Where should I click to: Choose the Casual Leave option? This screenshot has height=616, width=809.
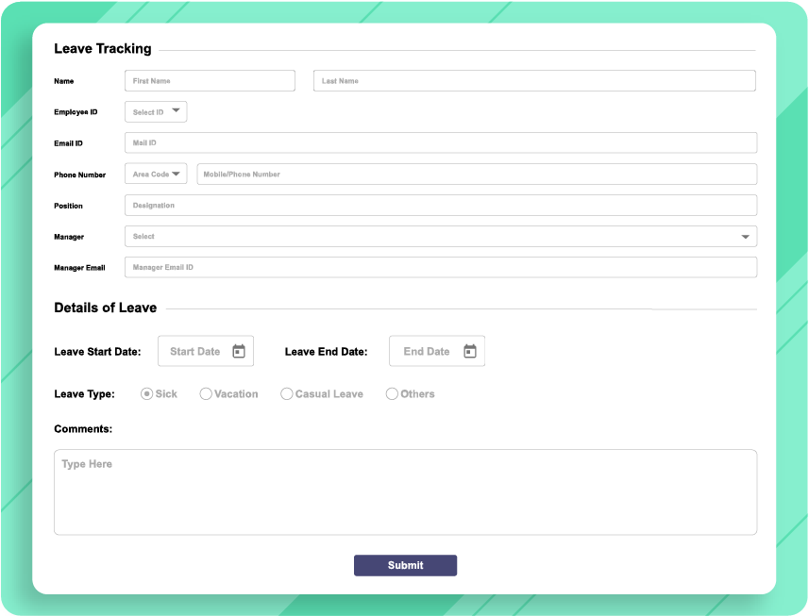click(x=287, y=393)
